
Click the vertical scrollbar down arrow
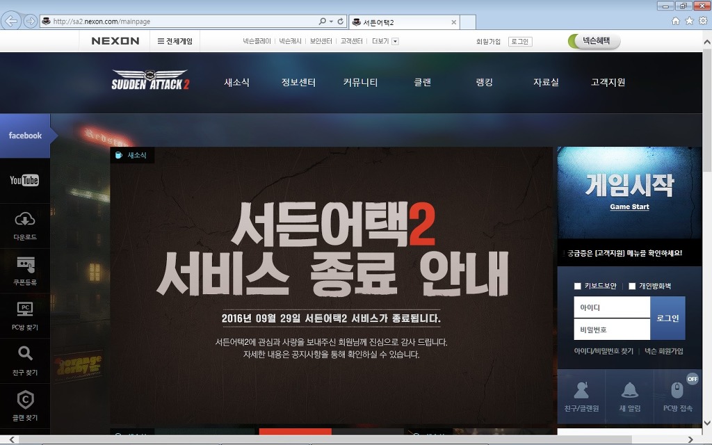707,423
